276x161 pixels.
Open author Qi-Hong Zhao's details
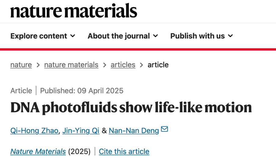[x=34, y=131]
